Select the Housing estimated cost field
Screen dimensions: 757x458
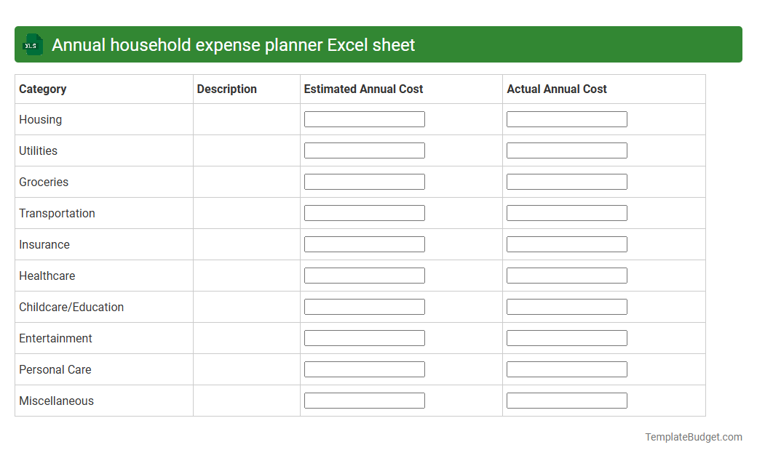[x=364, y=118]
